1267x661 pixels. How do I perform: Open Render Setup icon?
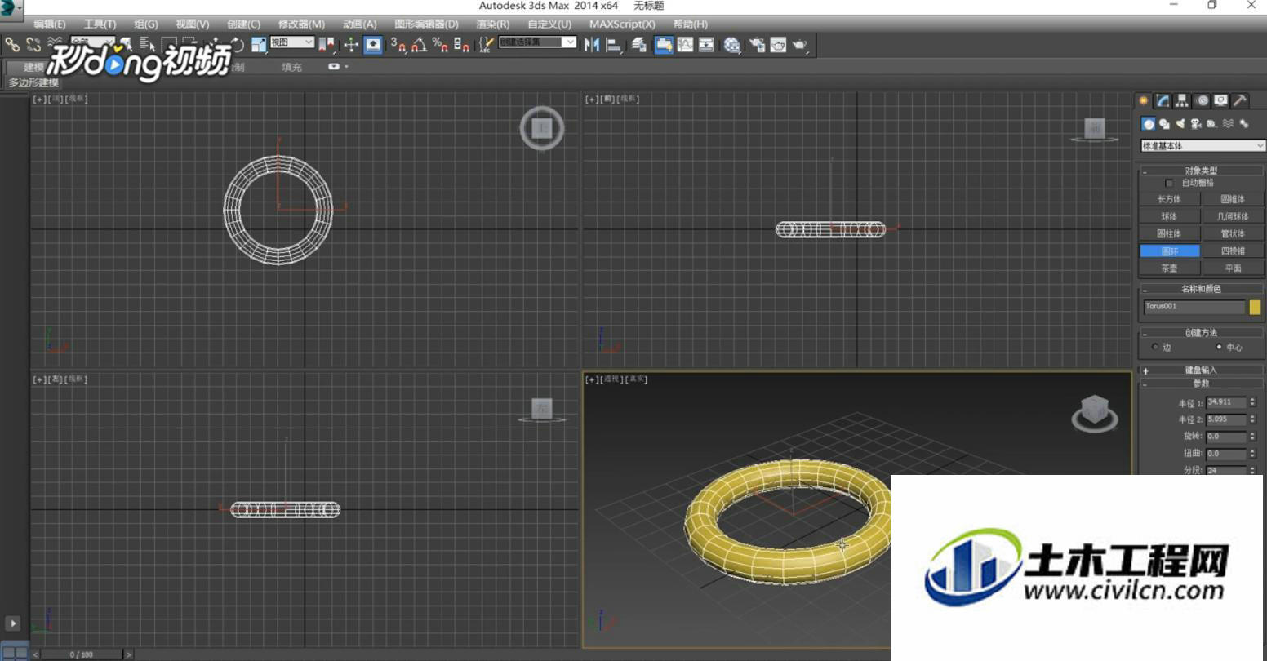(x=756, y=45)
